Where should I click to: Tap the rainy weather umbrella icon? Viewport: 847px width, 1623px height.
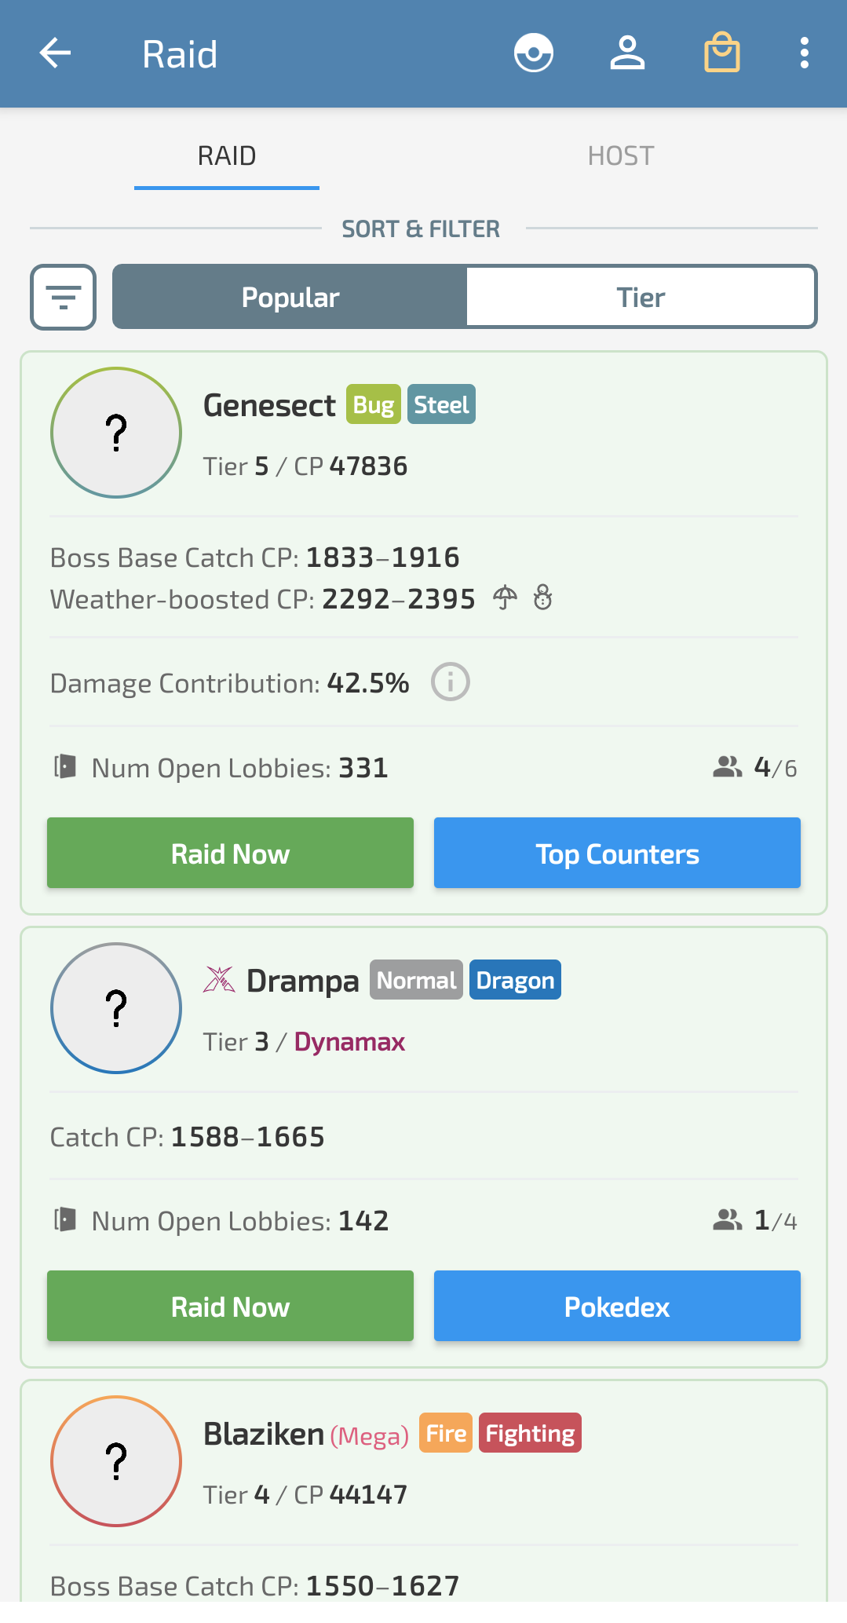tap(505, 598)
